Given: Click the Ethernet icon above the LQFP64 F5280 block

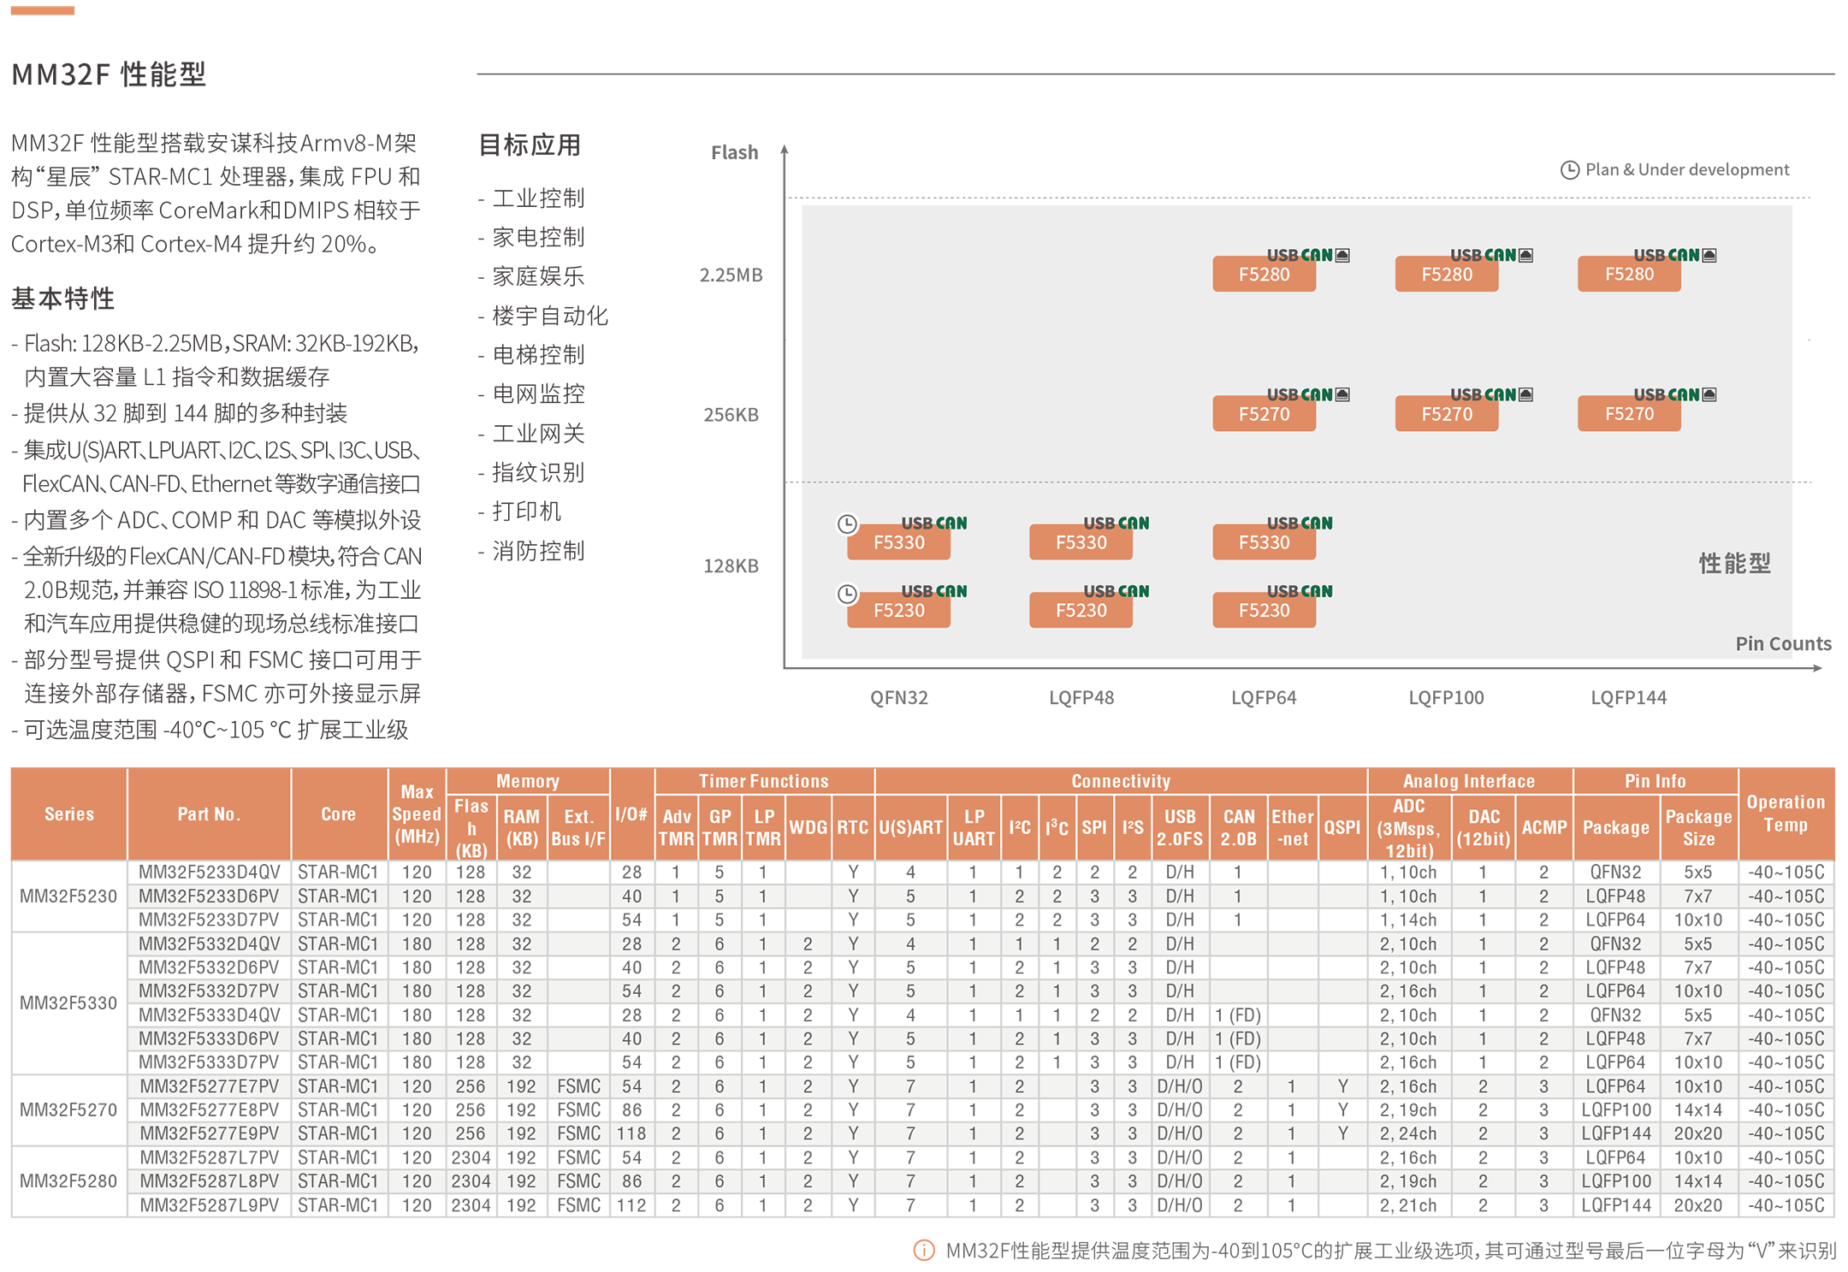Looking at the screenshot, I should (1342, 255).
